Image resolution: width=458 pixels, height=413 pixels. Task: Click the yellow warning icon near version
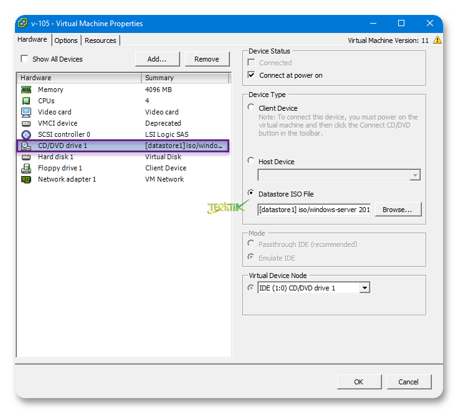(x=437, y=40)
